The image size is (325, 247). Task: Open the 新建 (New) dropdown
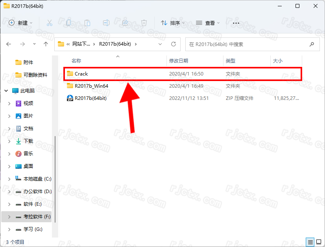pyautogui.click(x=21, y=23)
